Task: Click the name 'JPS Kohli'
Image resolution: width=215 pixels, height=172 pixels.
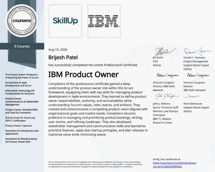Action: coord(158,57)
